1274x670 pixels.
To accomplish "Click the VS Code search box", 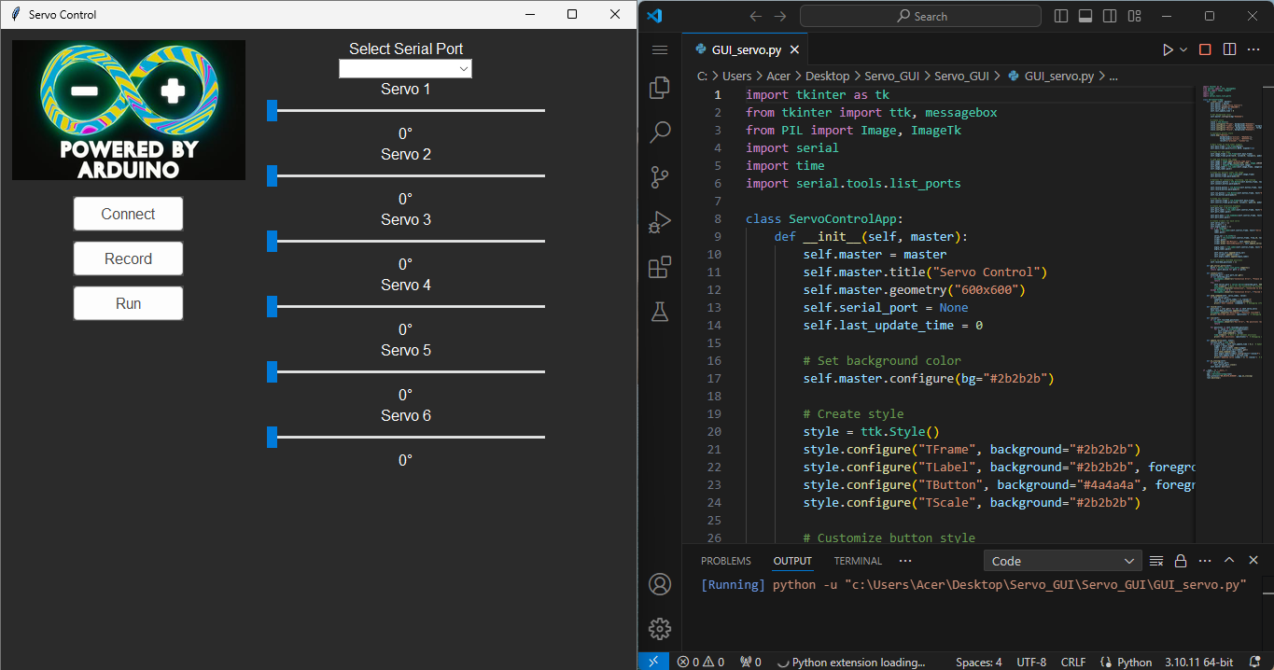I will [920, 16].
